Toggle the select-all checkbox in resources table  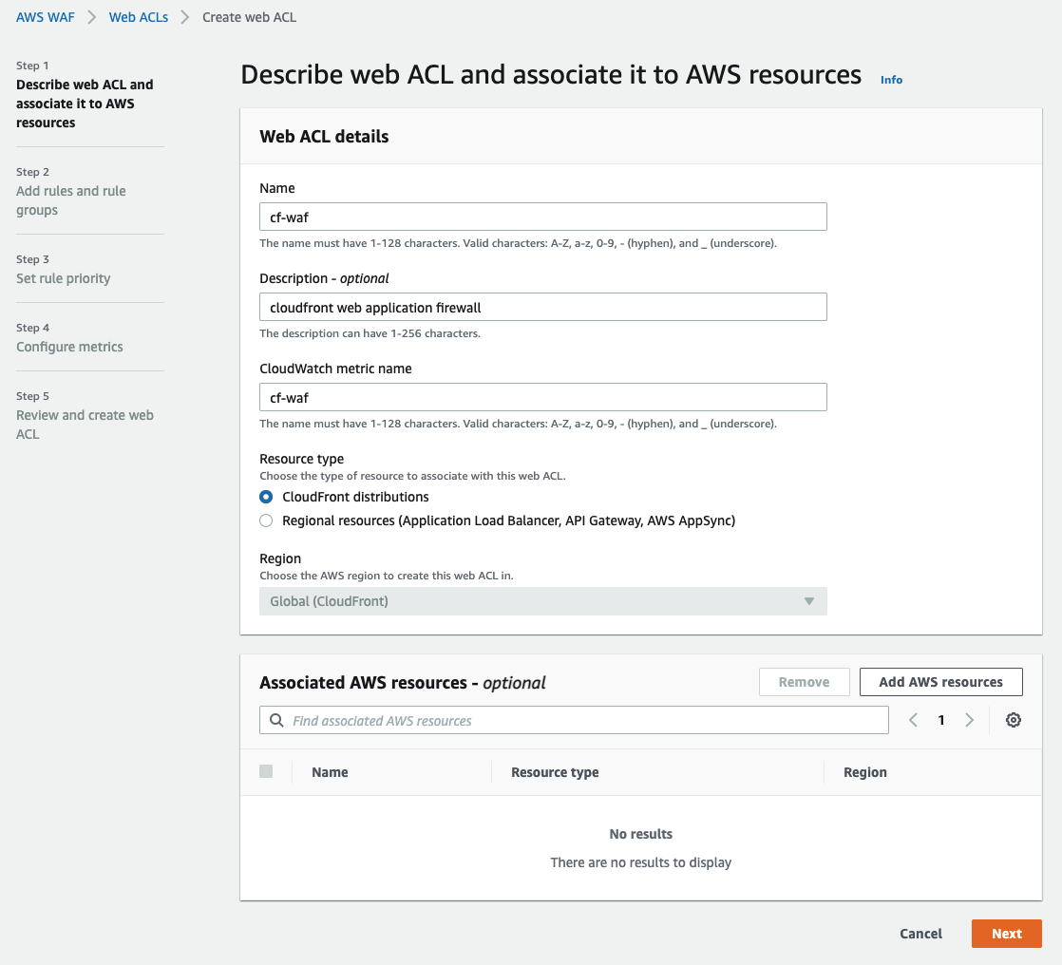tap(266, 771)
